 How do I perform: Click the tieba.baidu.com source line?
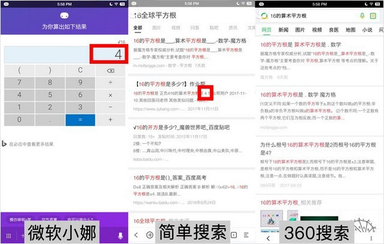[x=150, y=160]
